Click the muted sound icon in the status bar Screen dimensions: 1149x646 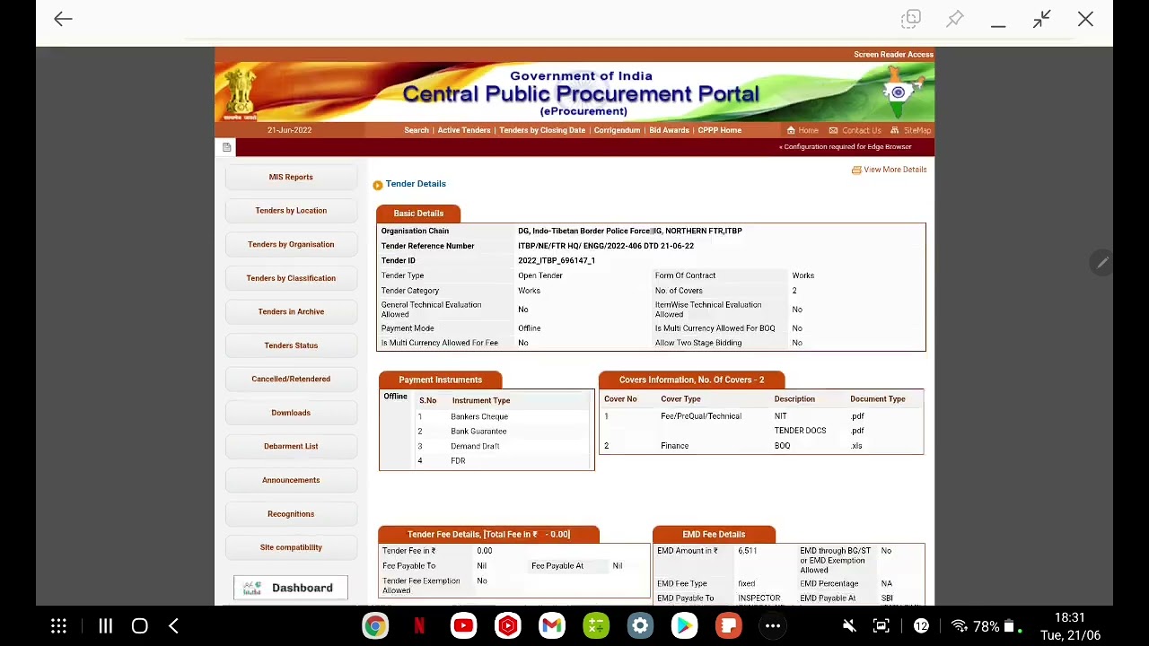click(x=848, y=626)
